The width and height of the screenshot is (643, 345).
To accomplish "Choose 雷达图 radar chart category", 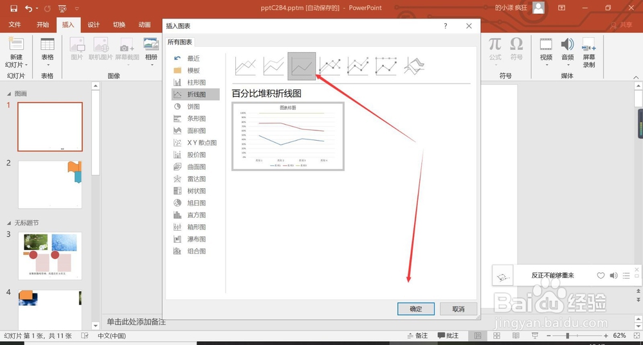I will click(x=195, y=179).
